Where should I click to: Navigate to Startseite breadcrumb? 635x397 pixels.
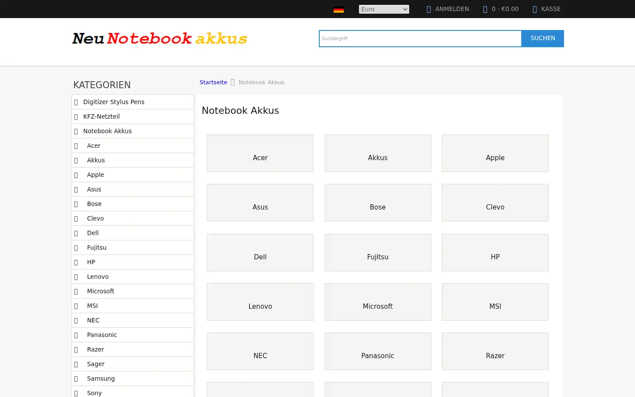(x=213, y=82)
